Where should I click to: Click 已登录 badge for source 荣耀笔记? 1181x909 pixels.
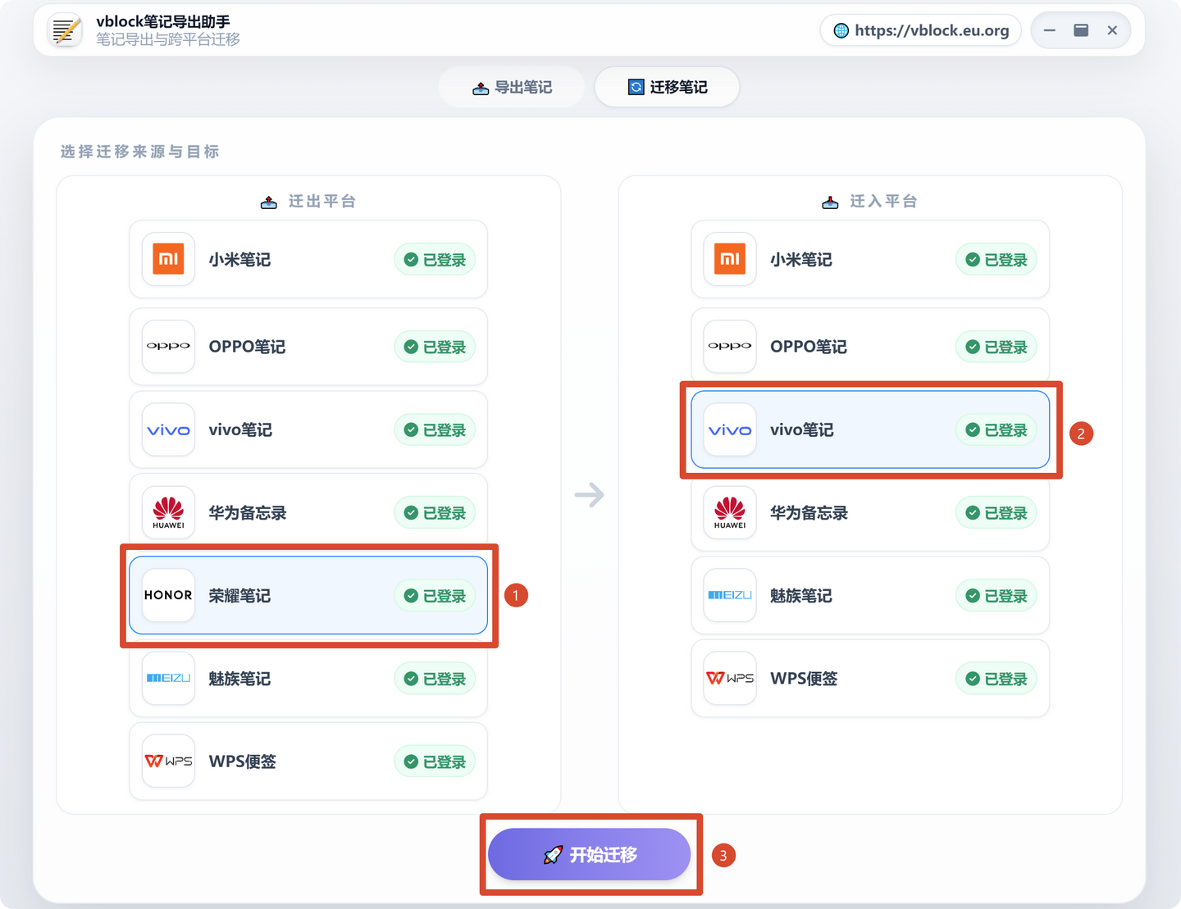click(x=435, y=596)
